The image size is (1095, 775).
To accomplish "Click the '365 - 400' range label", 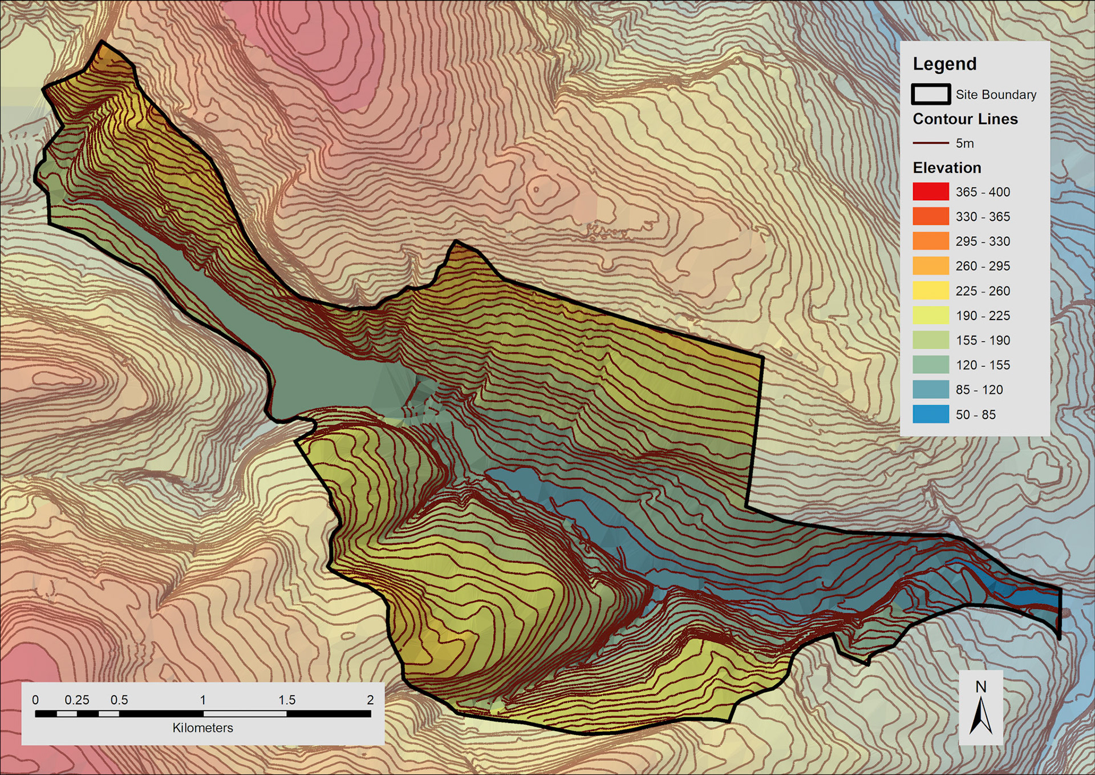I will click(x=983, y=192).
